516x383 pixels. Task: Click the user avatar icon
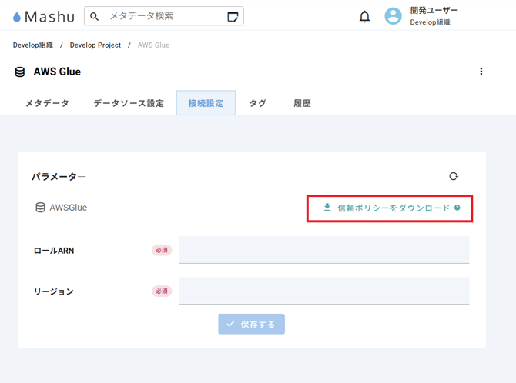[x=393, y=16]
